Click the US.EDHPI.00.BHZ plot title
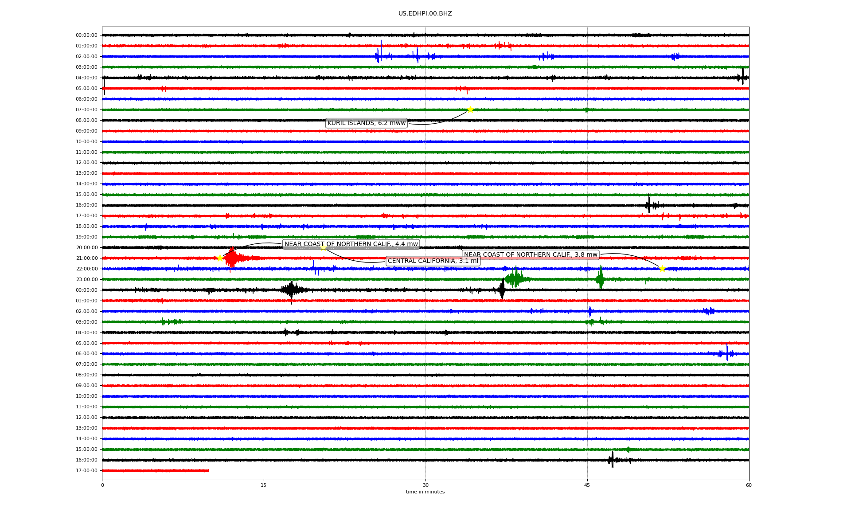The image size is (851, 532). [x=425, y=14]
